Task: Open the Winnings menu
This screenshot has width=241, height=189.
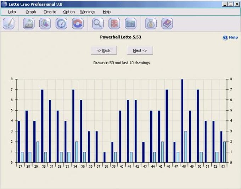Action: tap(88, 12)
